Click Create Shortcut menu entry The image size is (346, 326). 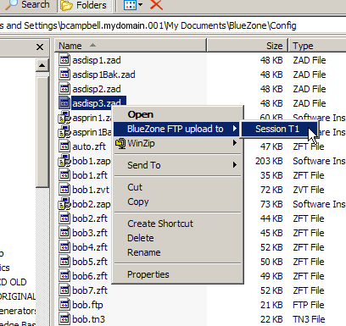(x=160, y=224)
